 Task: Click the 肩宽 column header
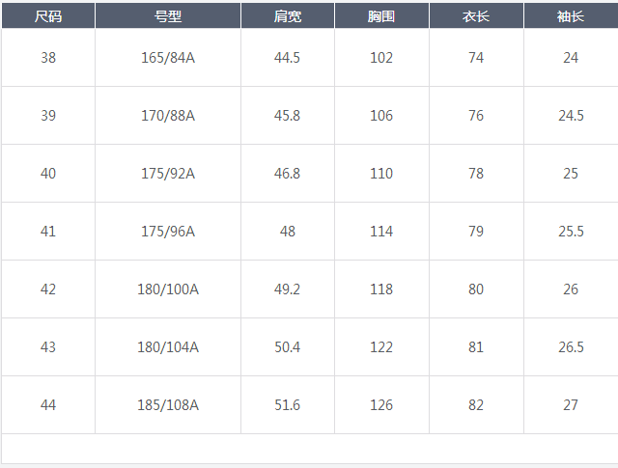pos(288,16)
